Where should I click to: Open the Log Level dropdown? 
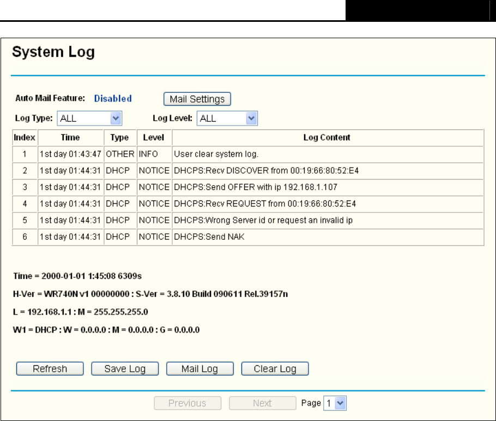pos(227,118)
